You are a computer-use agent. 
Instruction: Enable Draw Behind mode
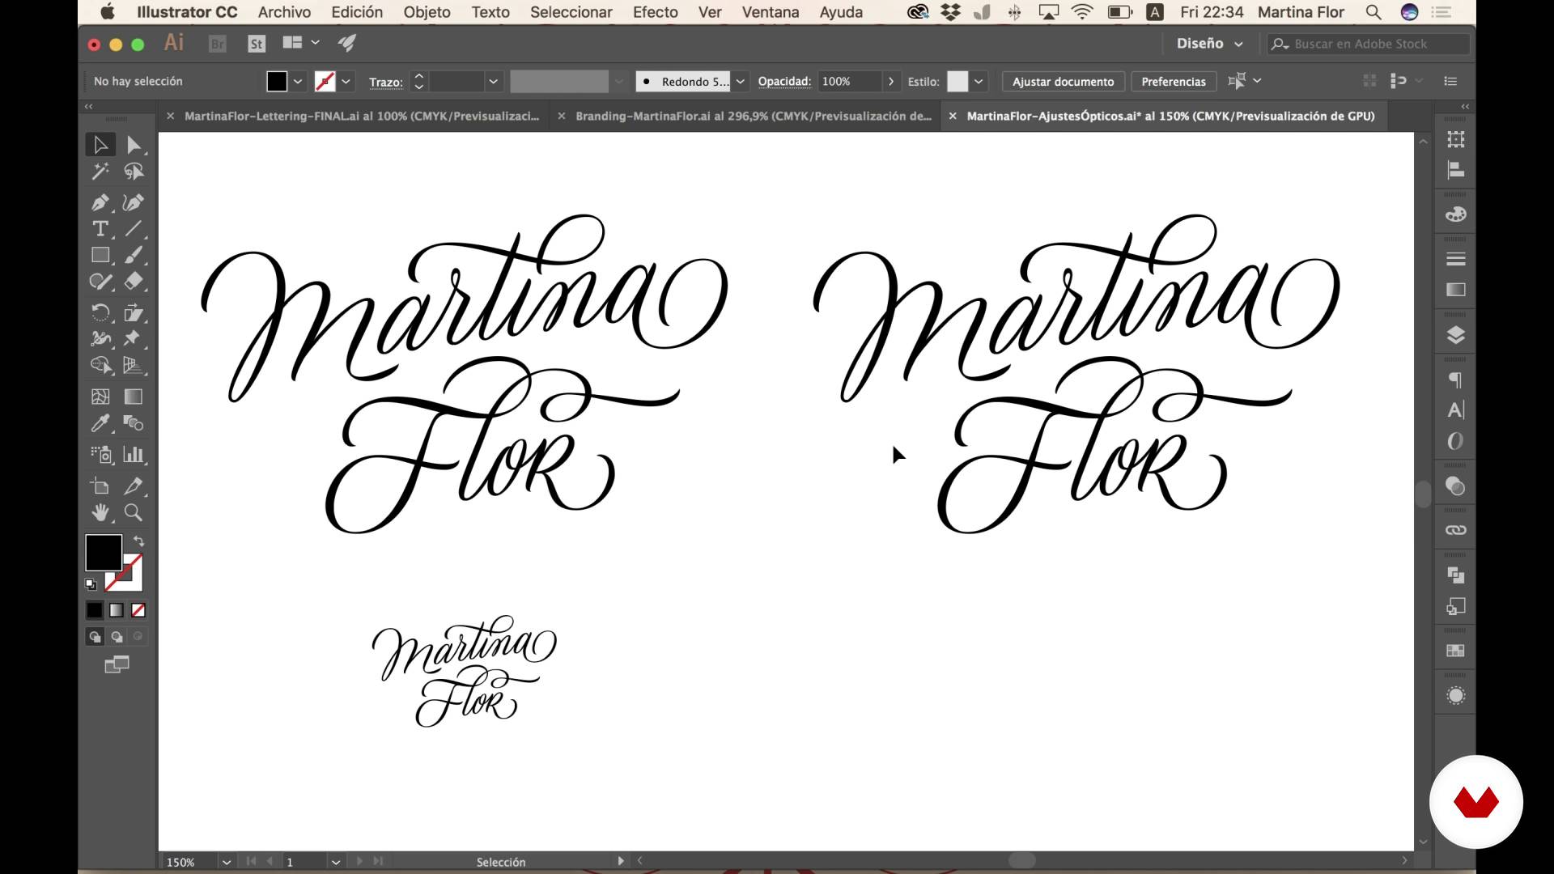pos(117,637)
